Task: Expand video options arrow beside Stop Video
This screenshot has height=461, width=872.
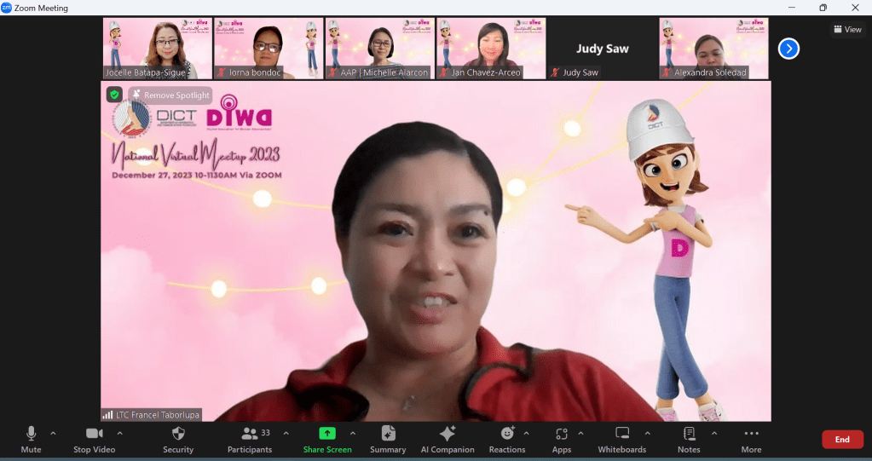Action: click(119, 433)
